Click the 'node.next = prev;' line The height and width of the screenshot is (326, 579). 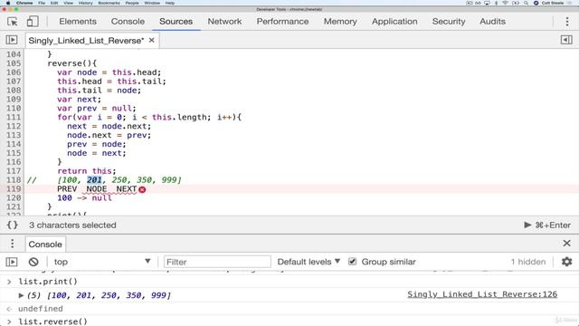coord(109,135)
